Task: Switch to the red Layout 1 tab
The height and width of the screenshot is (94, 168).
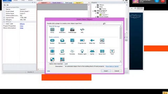Action: 44,3
